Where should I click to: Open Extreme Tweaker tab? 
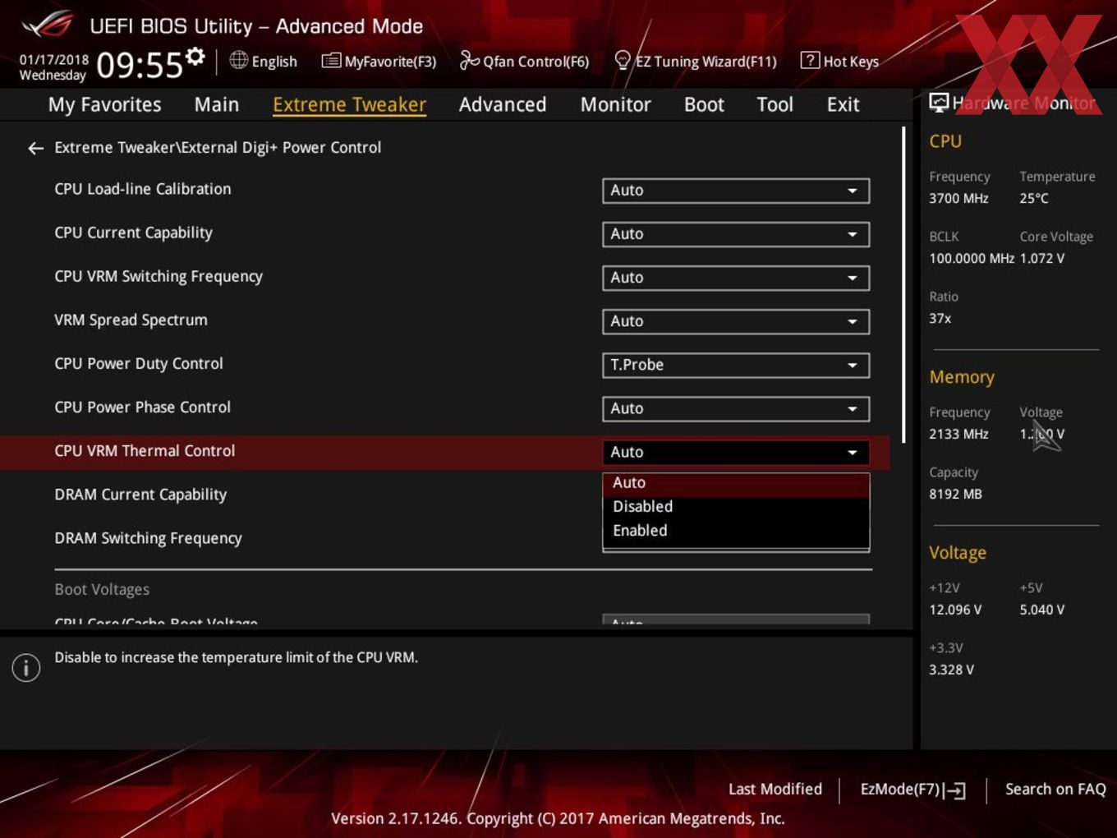pyautogui.click(x=349, y=105)
